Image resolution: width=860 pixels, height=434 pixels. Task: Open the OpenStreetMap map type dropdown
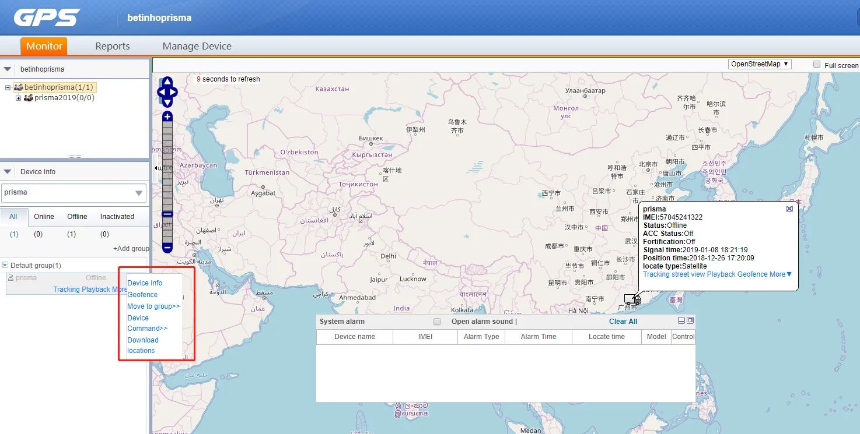click(x=760, y=63)
